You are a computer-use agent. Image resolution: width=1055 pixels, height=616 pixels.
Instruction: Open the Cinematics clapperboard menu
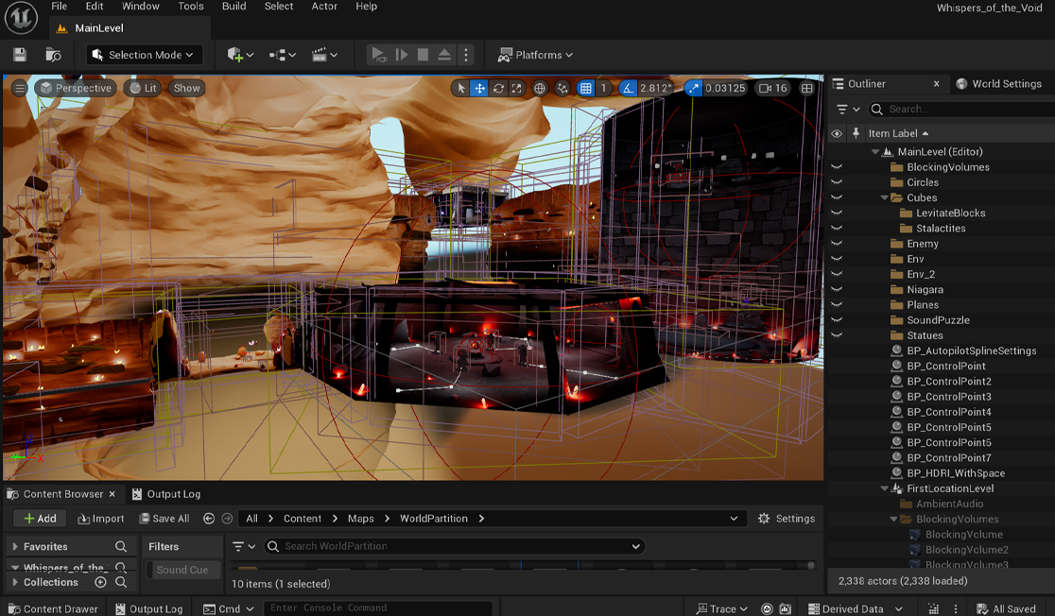tap(324, 55)
